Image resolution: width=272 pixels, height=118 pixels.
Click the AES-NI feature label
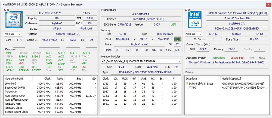pyautogui.click(x=10, y=70)
